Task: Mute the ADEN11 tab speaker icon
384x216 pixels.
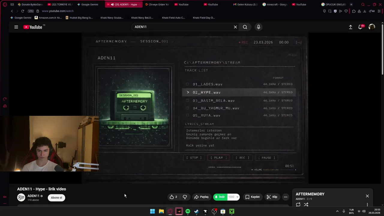Action: [x=112, y=4]
